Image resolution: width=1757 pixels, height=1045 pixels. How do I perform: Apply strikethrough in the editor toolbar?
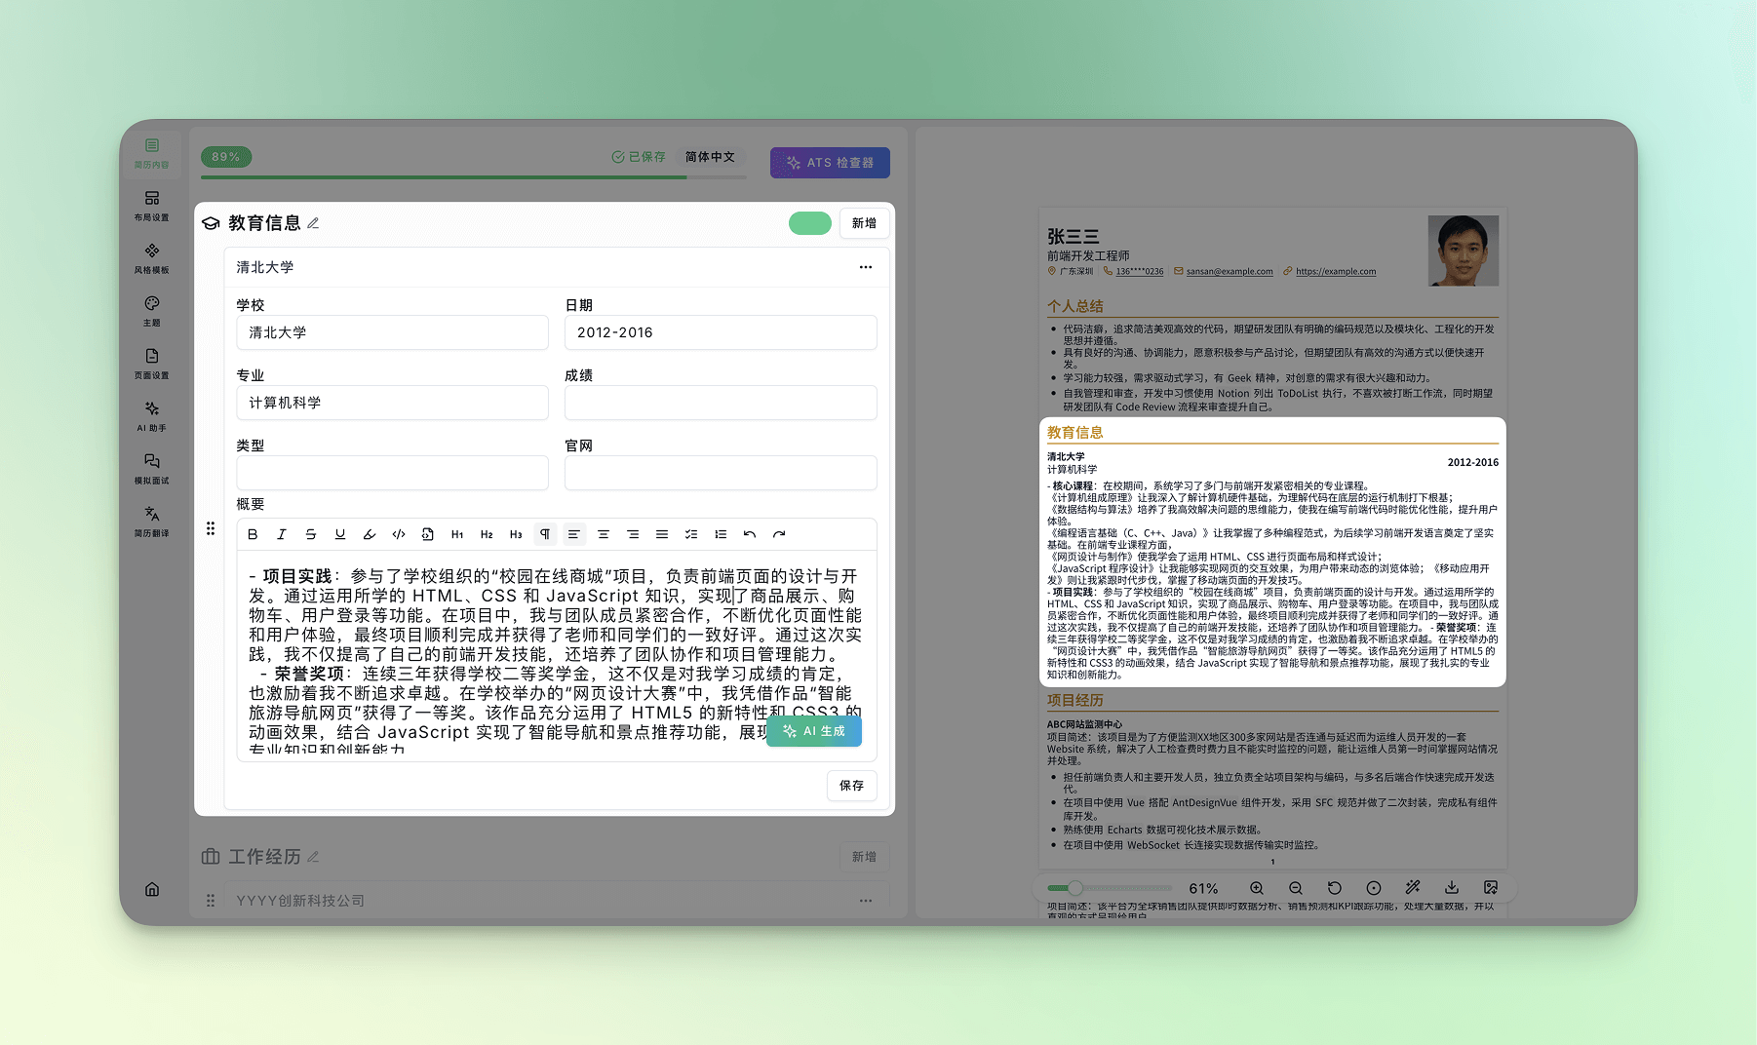pyautogui.click(x=311, y=534)
